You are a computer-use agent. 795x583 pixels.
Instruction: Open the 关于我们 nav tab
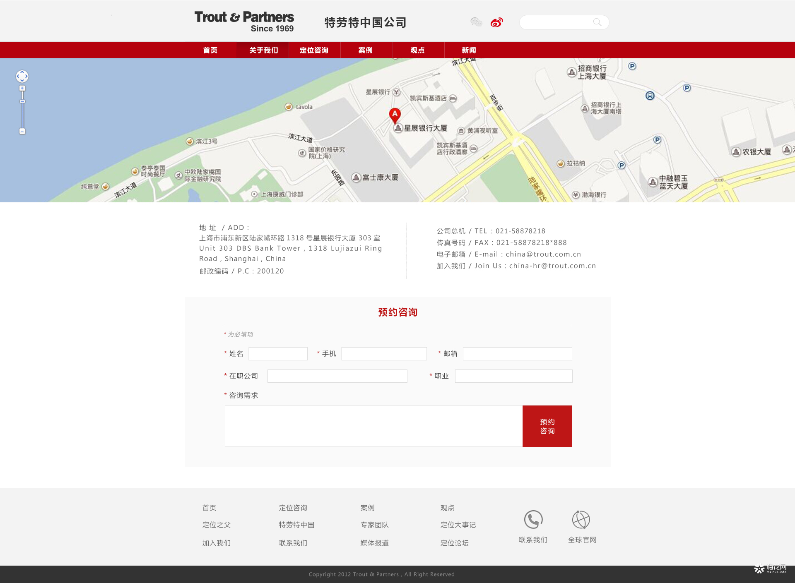tap(263, 50)
